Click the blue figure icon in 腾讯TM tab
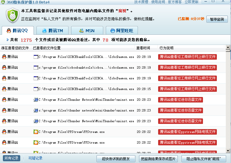This screenshot has width=231, height=163. (44, 31)
